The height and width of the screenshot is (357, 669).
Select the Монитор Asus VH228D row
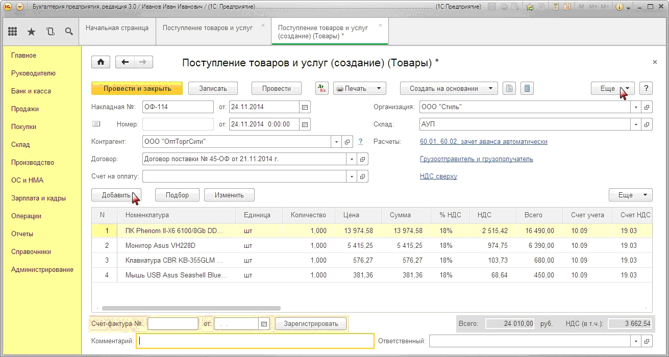click(371, 245)
